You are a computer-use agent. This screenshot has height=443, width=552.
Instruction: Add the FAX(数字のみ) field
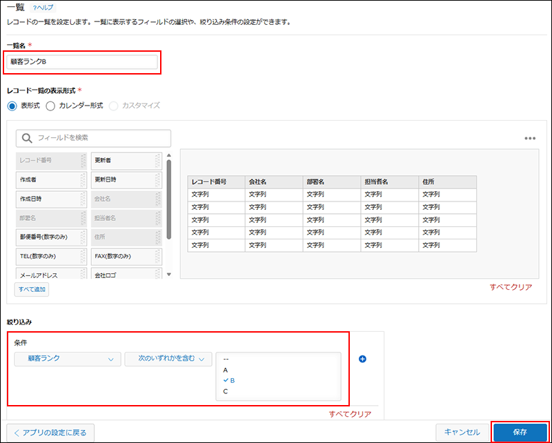pyautogui.click(x=126, y=257)
